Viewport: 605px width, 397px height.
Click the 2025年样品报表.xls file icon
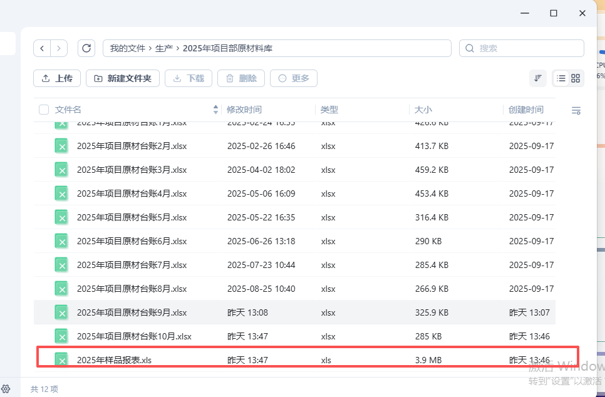pyautogui.click(x=61, y=359)
